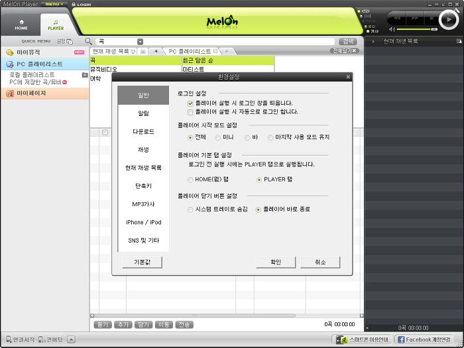
Task: Click the LOGIN link in title bar
Action: tap(82, 5)
